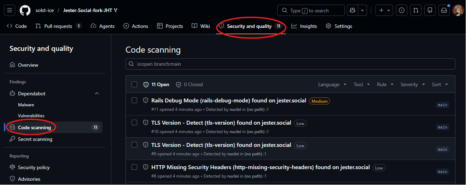Screen dimensions: 466x185
Task: Open pull requests icon in top header
Action: point(416,11)
